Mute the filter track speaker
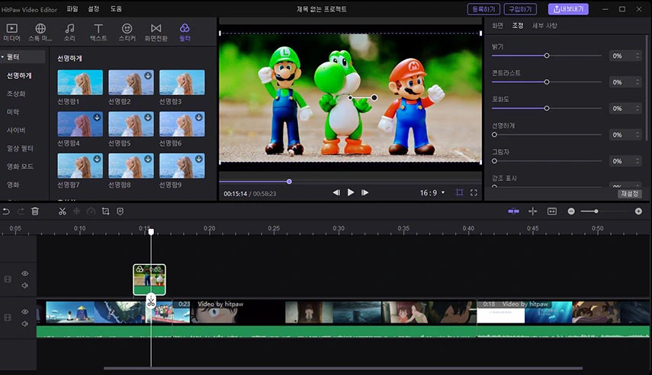 pos(25,285)
